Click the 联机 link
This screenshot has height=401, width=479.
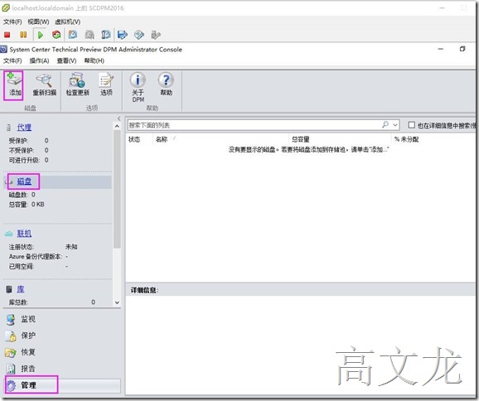click(24, 234)
